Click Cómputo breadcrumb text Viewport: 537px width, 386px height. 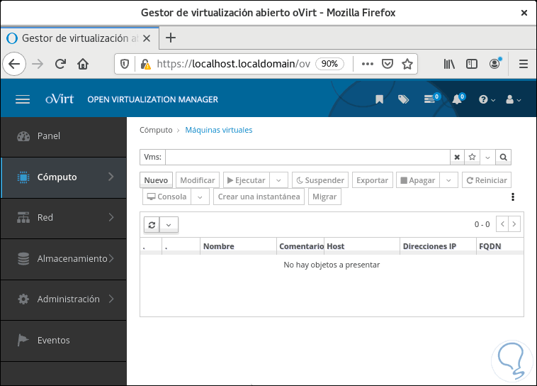pos(156,130)
